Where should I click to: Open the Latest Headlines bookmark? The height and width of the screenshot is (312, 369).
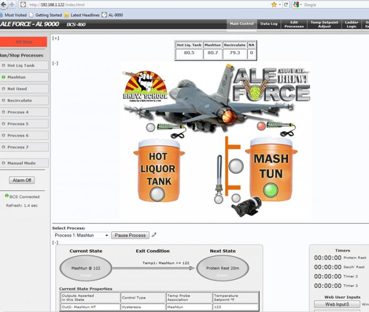(82, 15)
